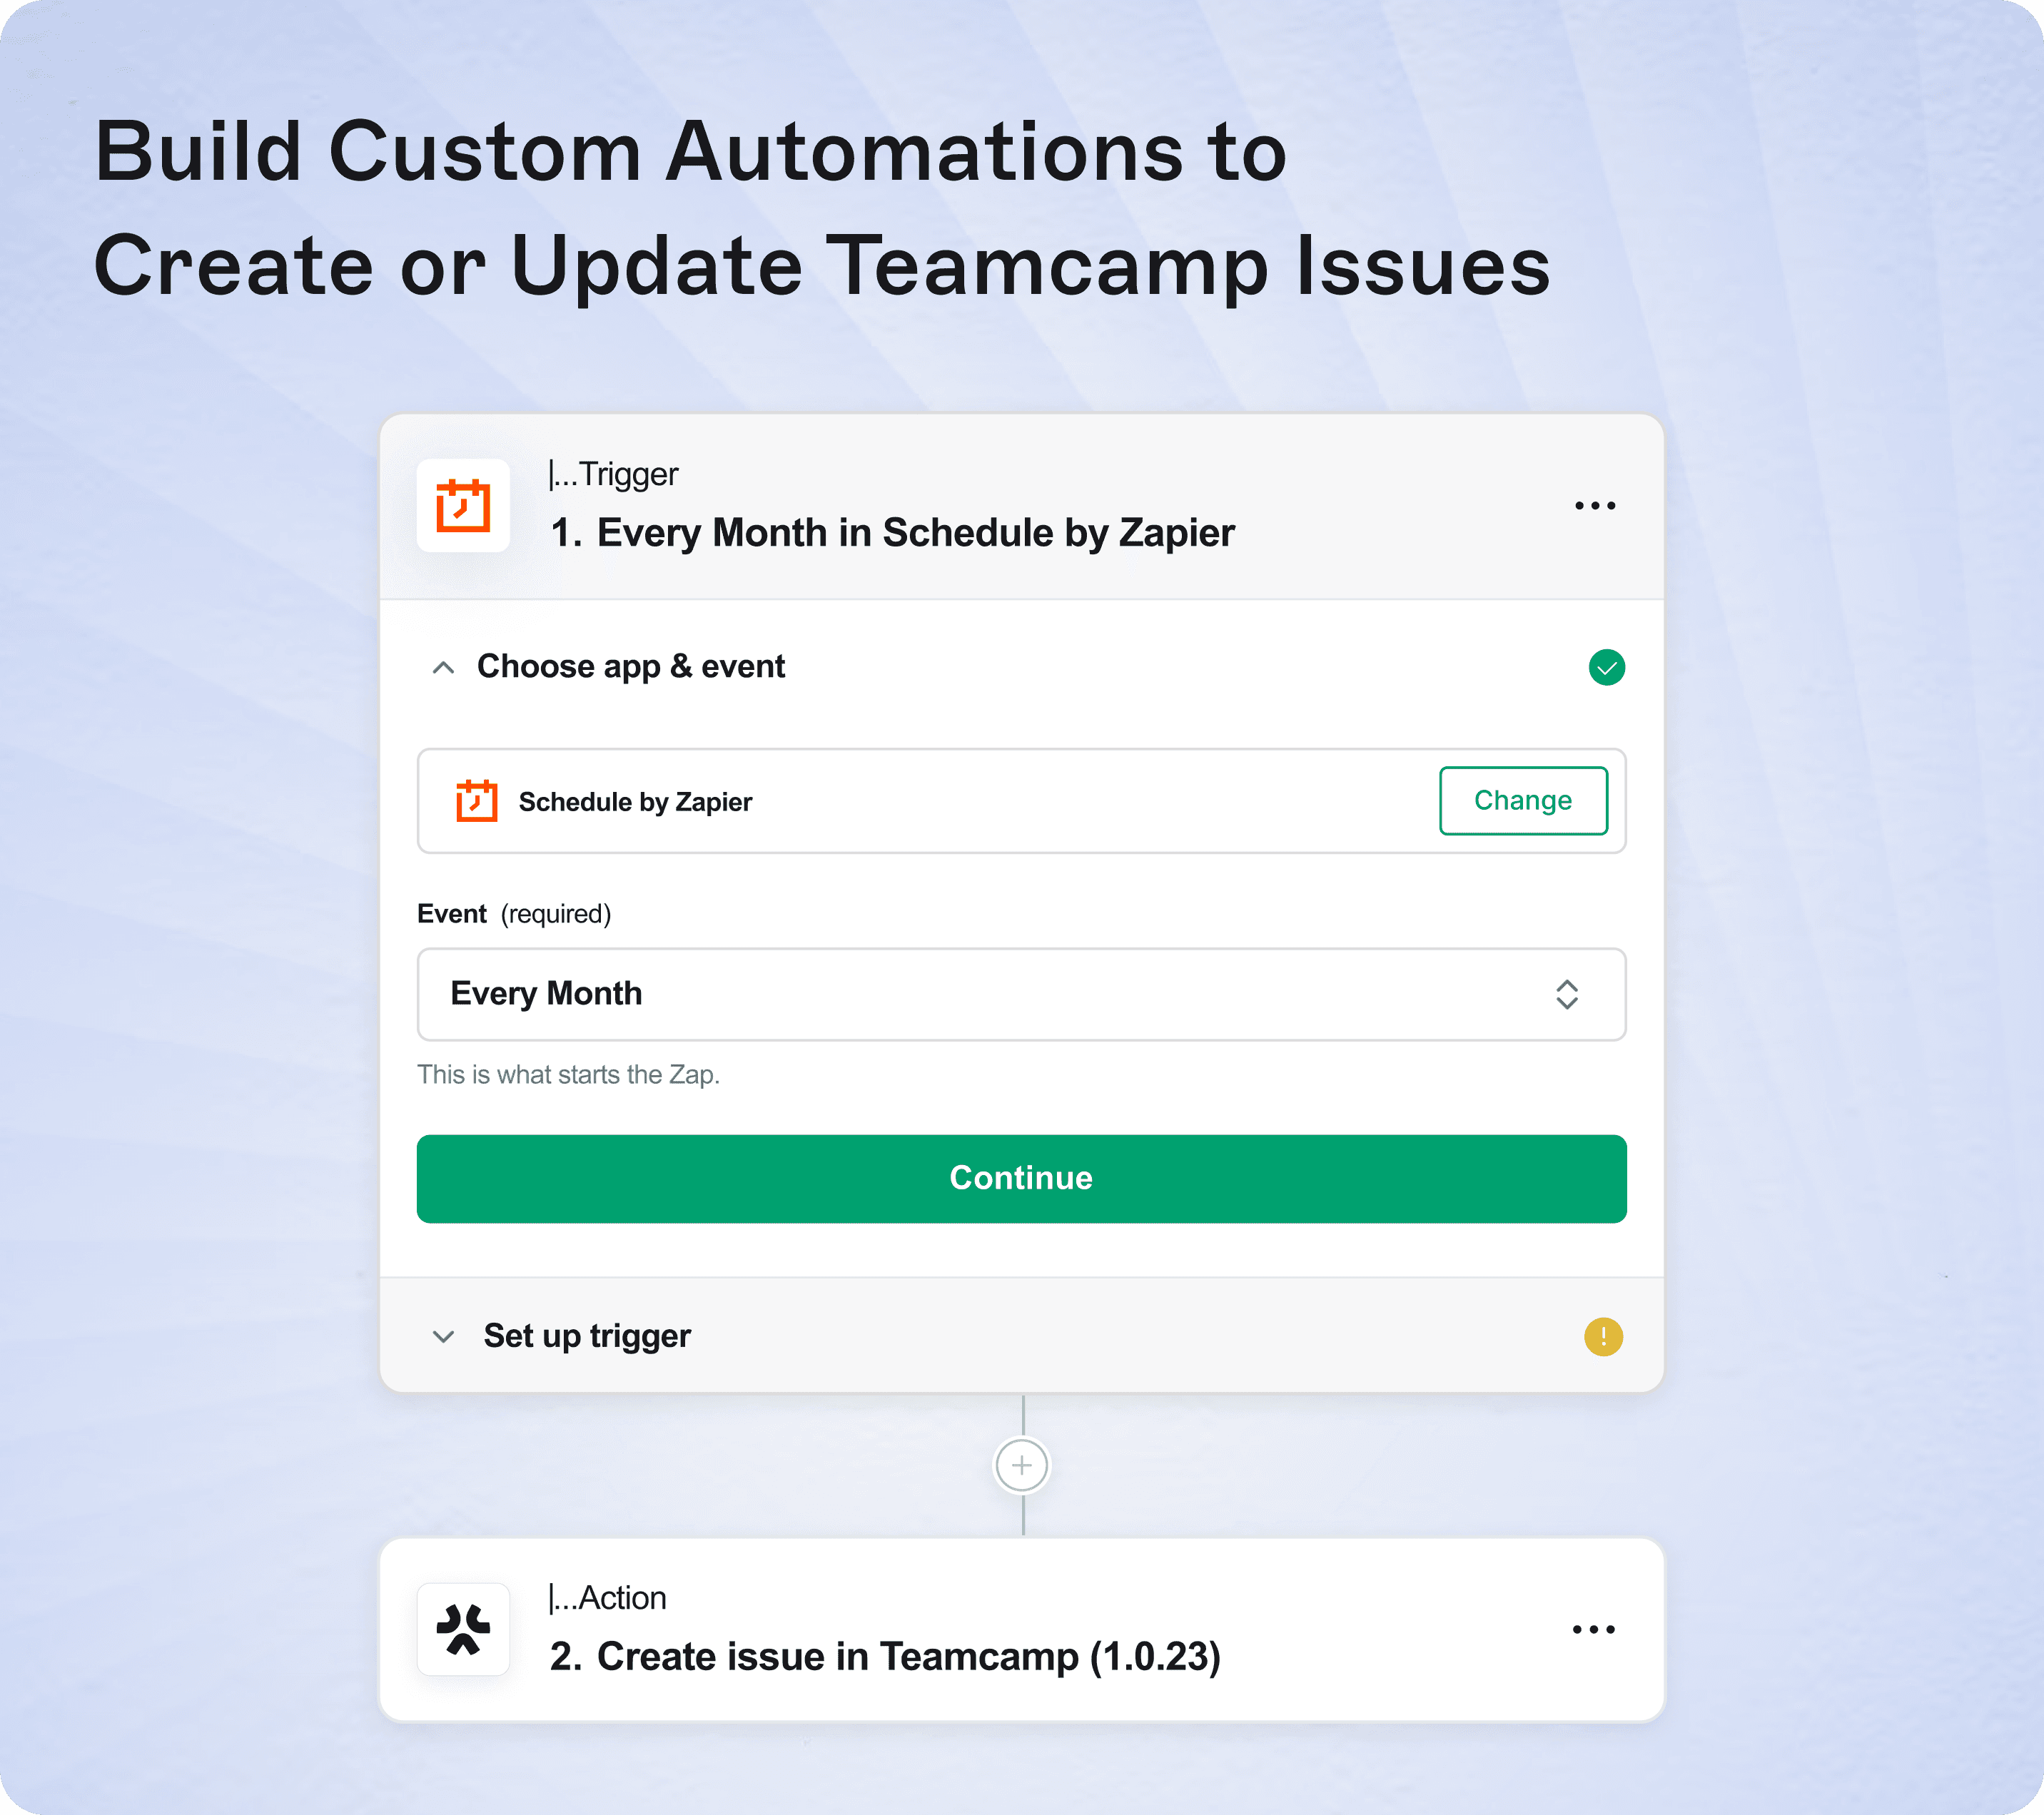Viewport: 2044px width, 1815px height.
Task: Click the Event required input field
Action: pos(1022,993)
